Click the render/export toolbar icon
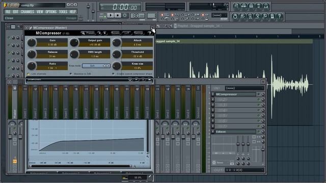This screenshot has width=326, height=183. coord(250,16)
